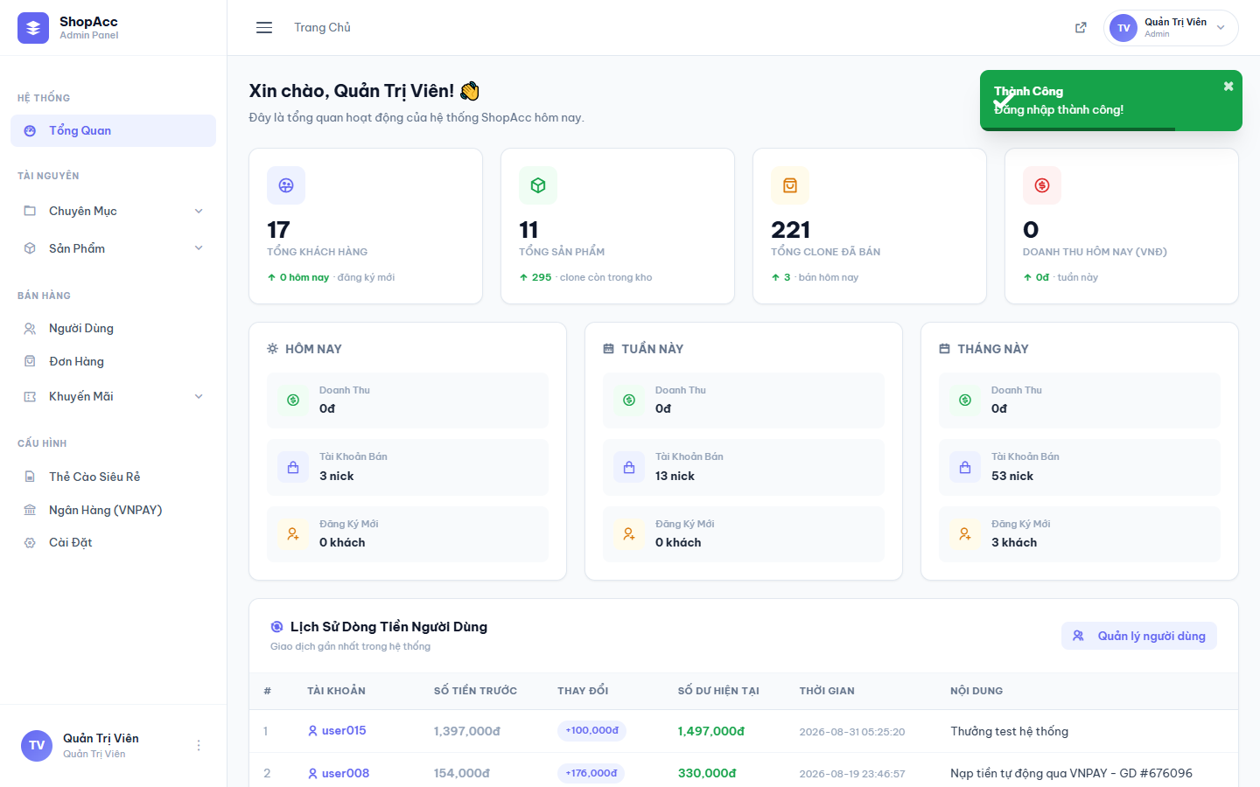Click the Chuyên Mục folder icon

30,211
